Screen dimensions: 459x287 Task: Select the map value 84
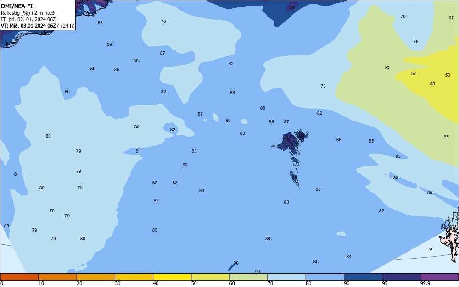[349, 257]
